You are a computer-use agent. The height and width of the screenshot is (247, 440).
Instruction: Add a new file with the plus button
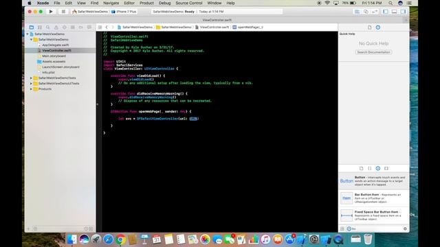28,228
